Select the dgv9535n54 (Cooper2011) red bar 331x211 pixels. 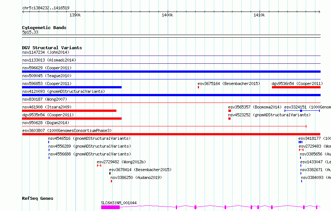72,119
